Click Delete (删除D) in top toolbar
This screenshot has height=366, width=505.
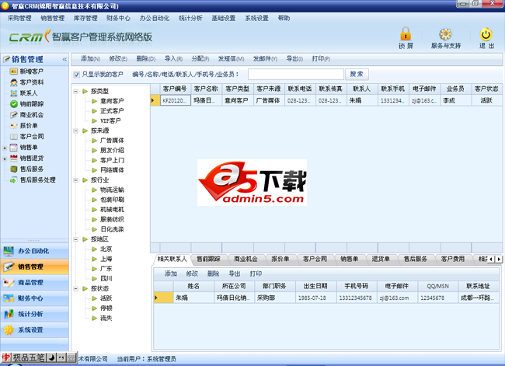click(145, 58)
